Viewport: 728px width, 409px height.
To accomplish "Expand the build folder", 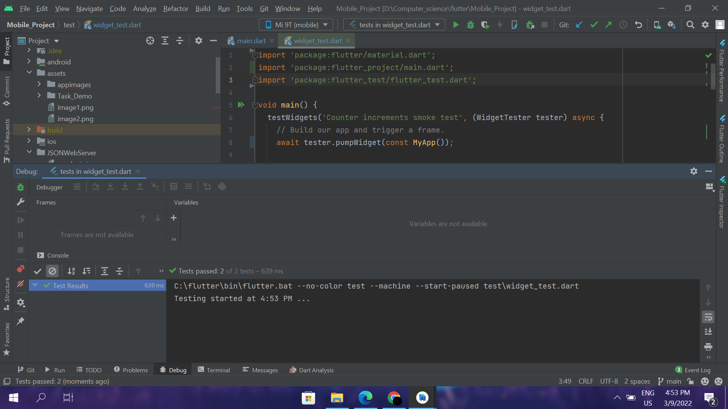I will [x=29, y=130].
